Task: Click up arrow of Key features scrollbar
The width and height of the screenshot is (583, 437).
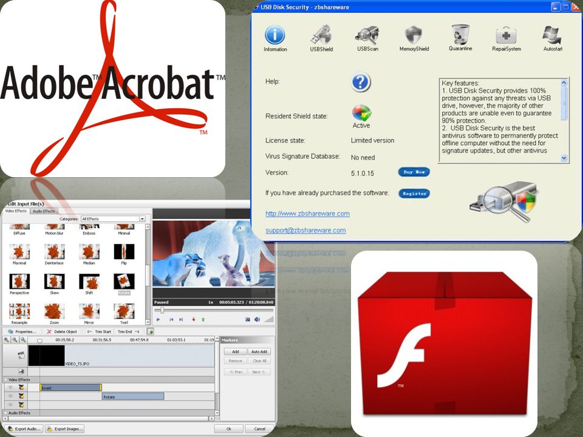Action: coord(564,83)
